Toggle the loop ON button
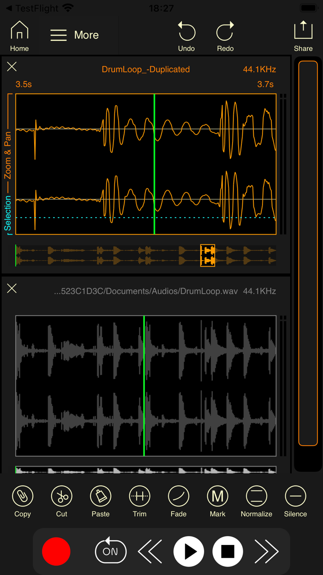Viewport: 323px width, 575px height. 111,551
